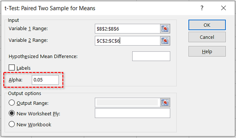Click the Output Range selector icon
The image size is (236, 138).
click(165, 103)
